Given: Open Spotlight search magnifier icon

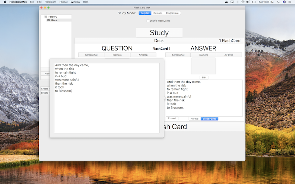Looking at the screenshot, I should (x=278, y=2).
